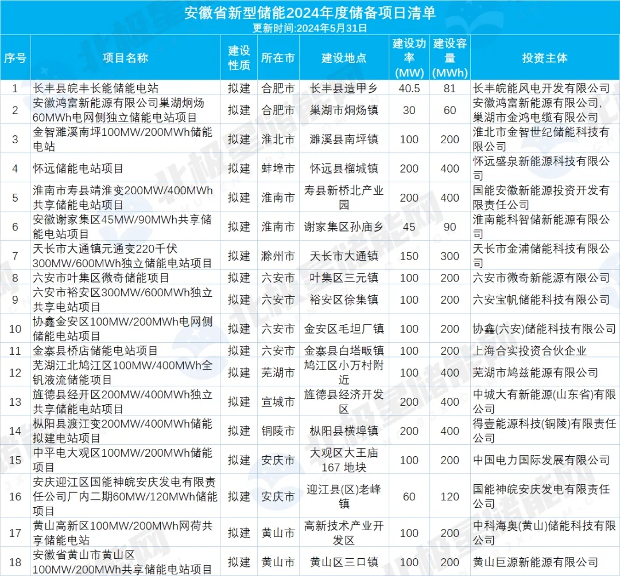This screenshot has width=620, height=576.
Task: Click investor '上海合实投资合伙企业'
Action: coord(530,351)
